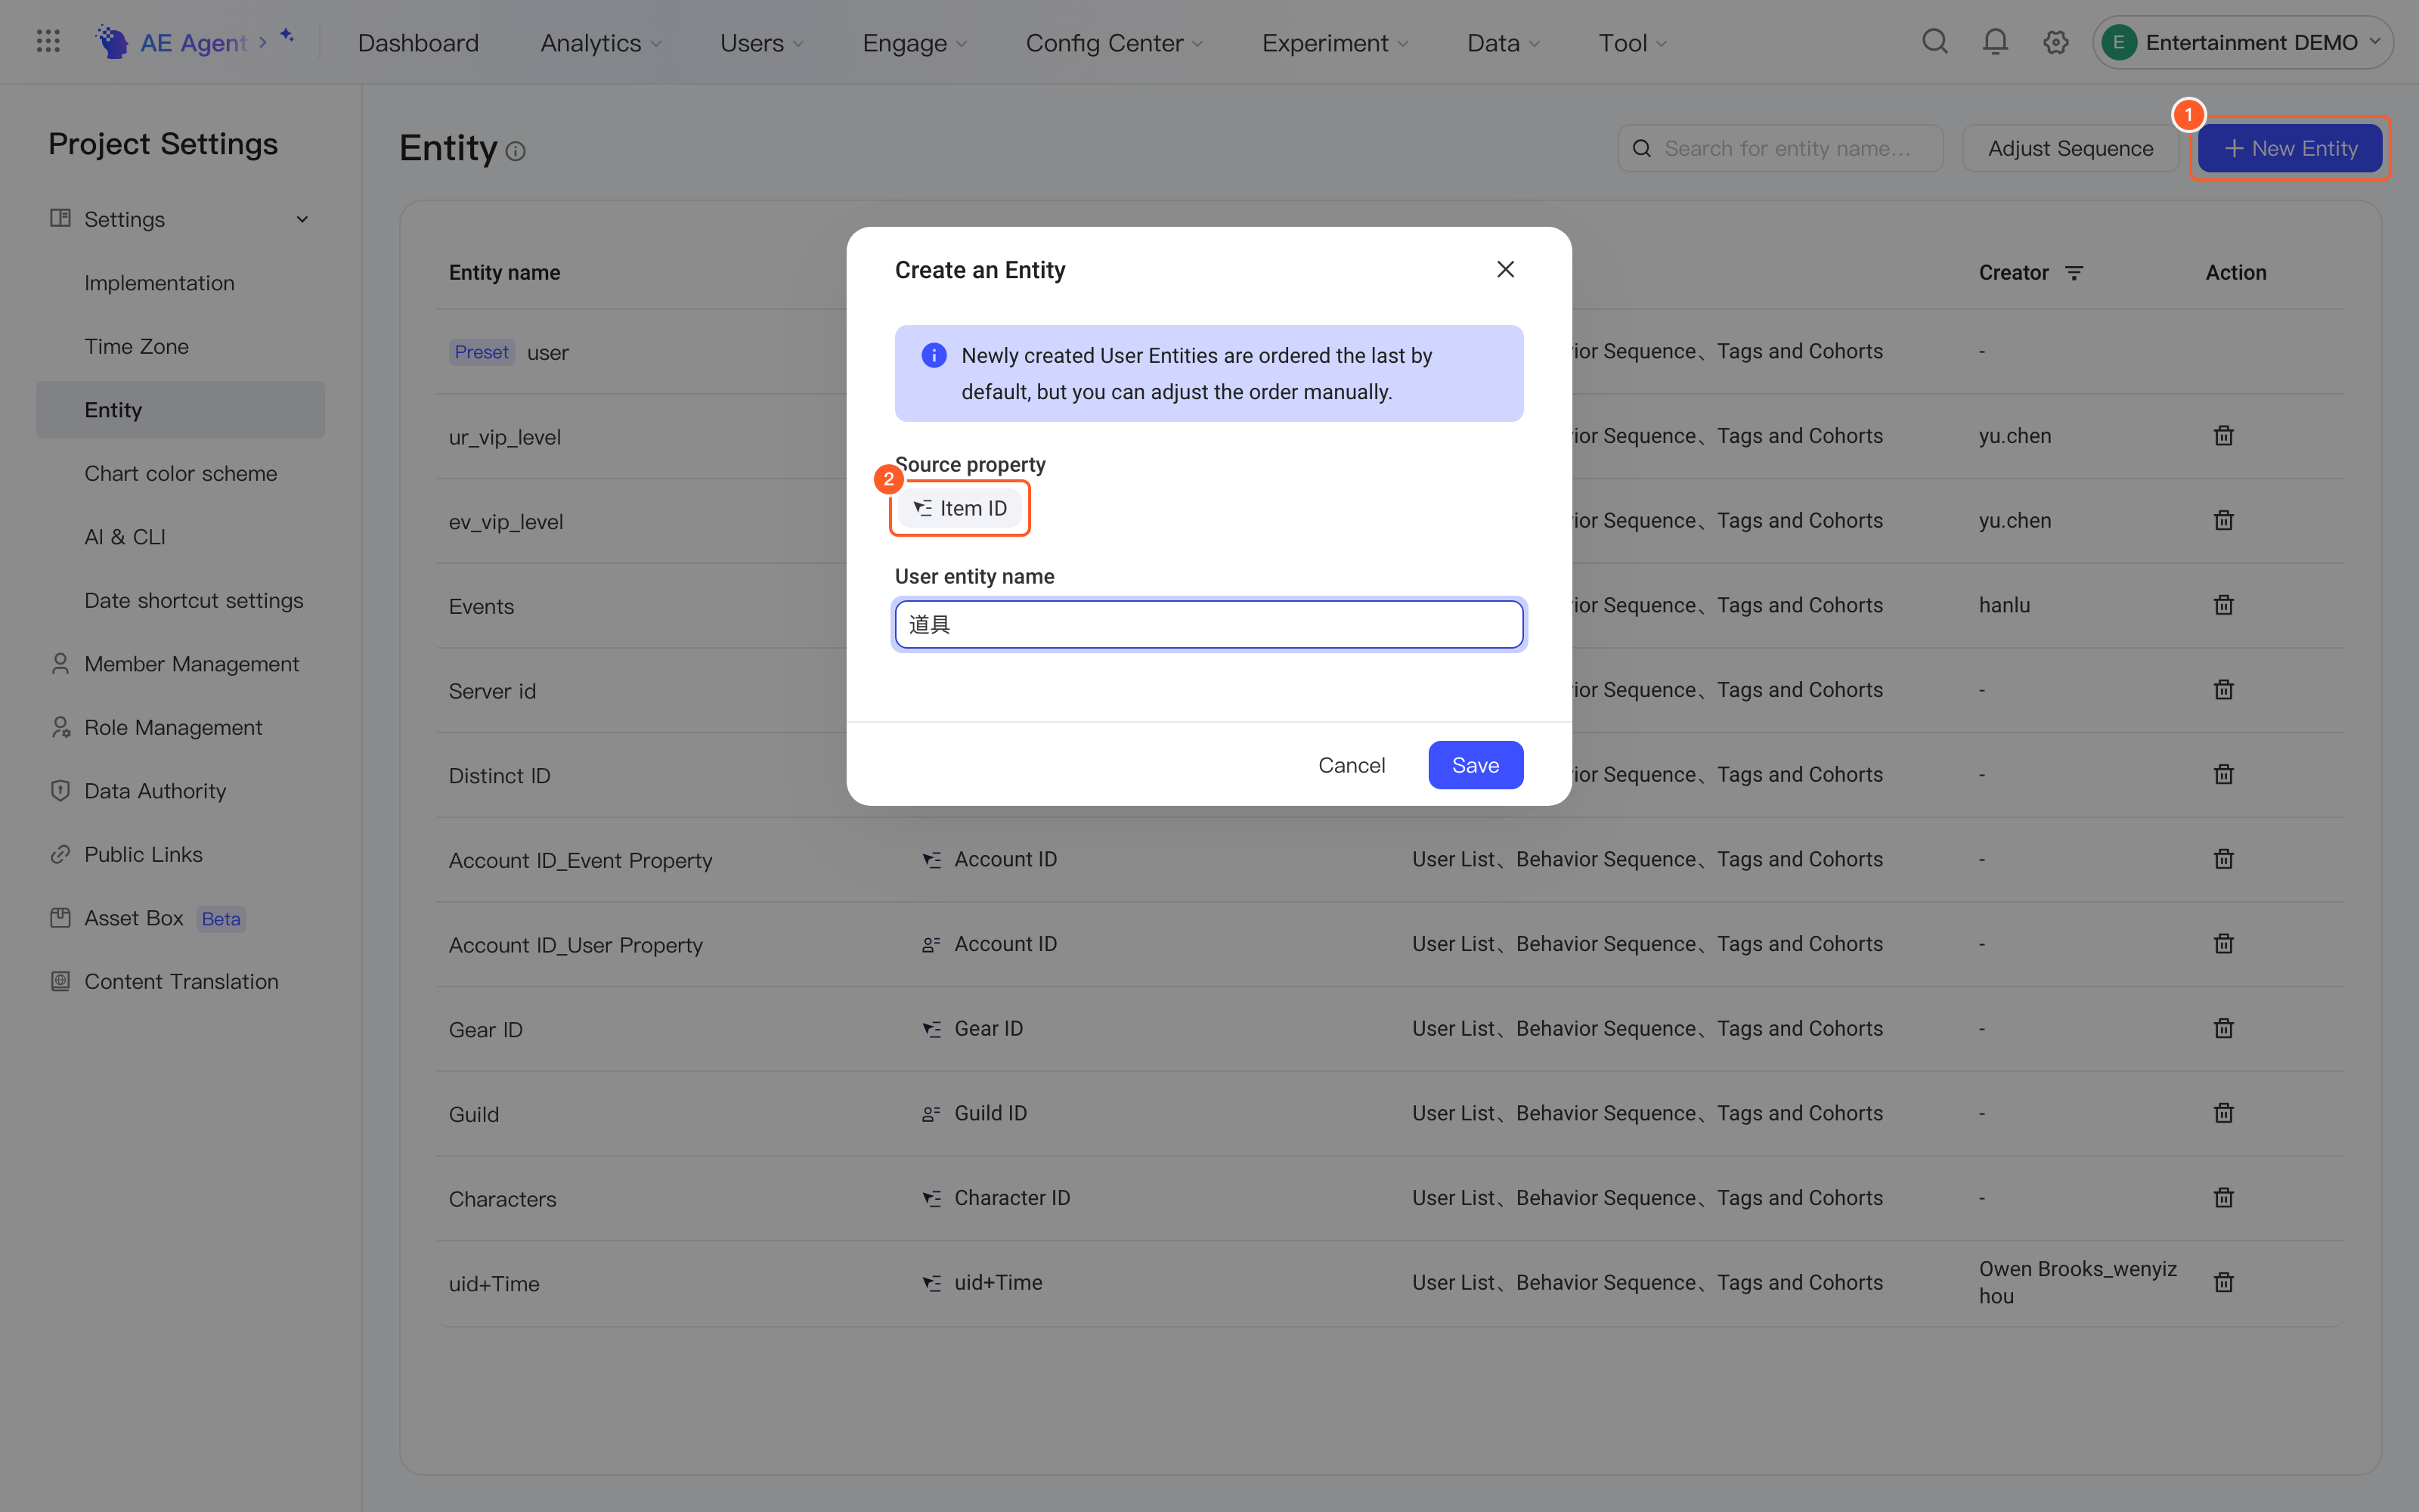Go to the Dashboard tab

tap(418, 43)
